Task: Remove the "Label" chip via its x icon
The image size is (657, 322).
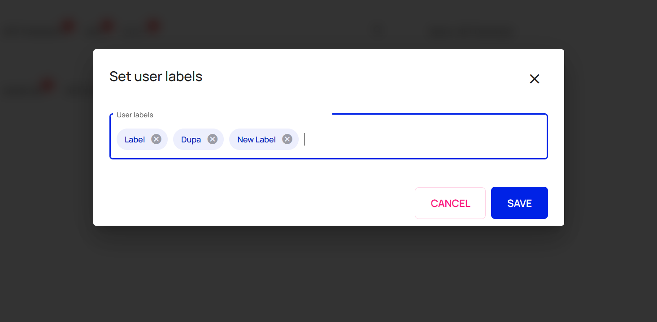Action: coord(156,139)
